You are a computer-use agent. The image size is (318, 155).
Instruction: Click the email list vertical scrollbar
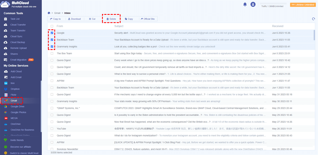314,35
